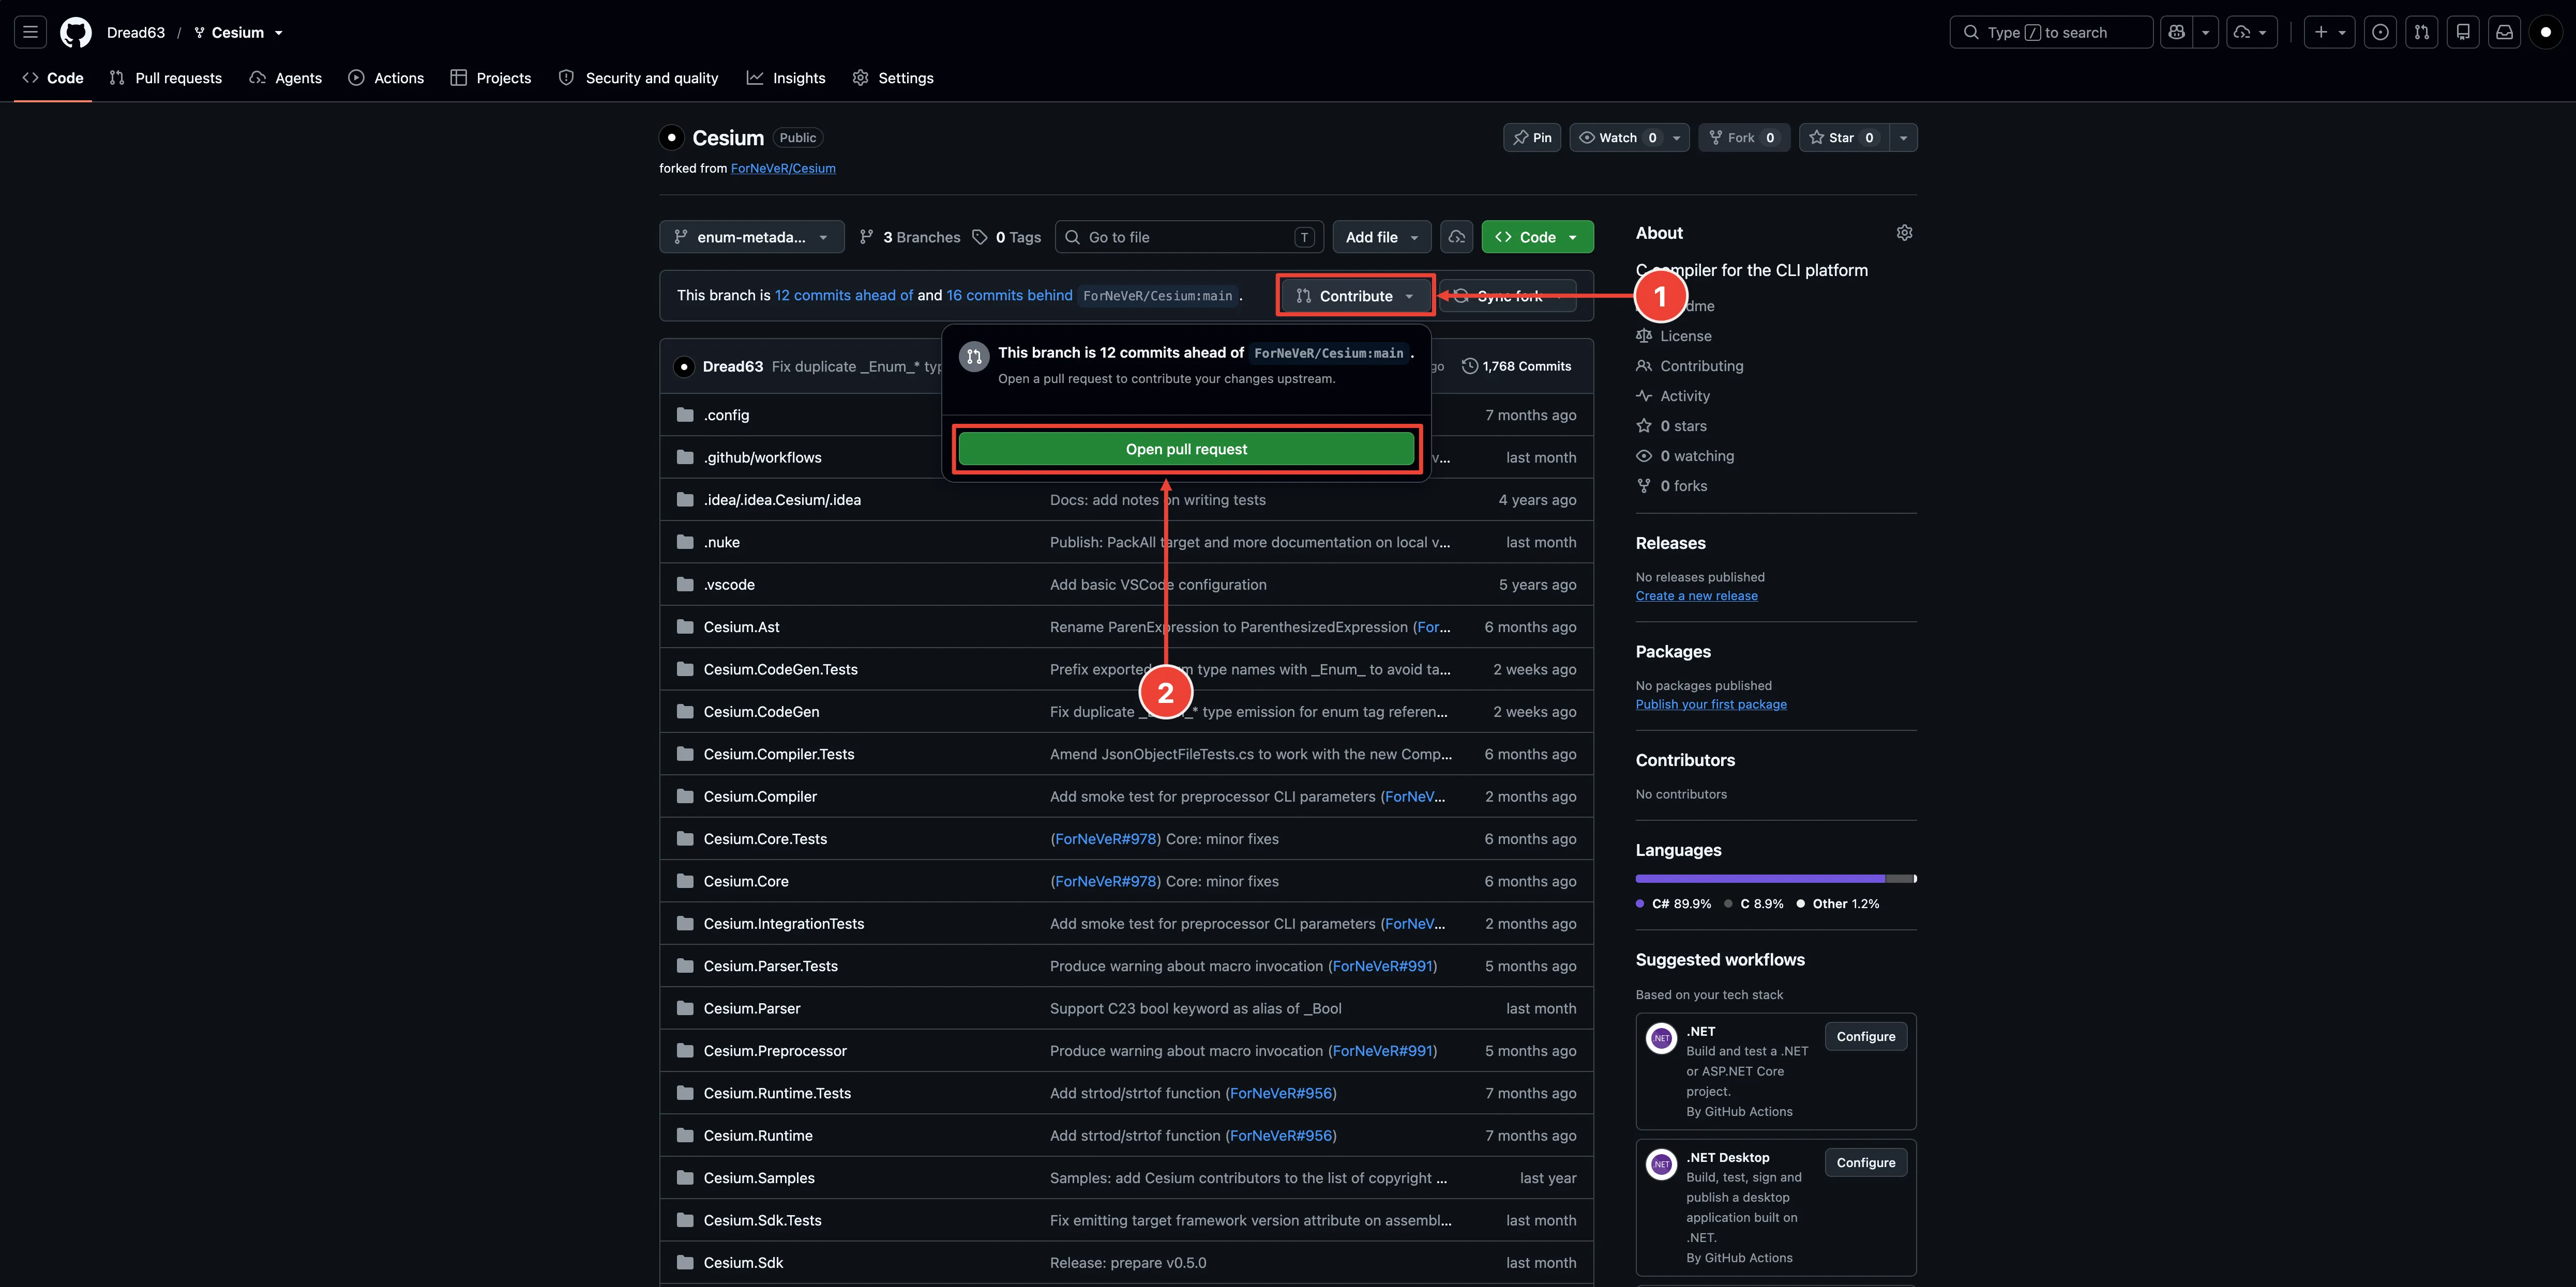Star the Cesium repository
Viewport: 2576px width, 1287px height.
tap(1843, 138)
